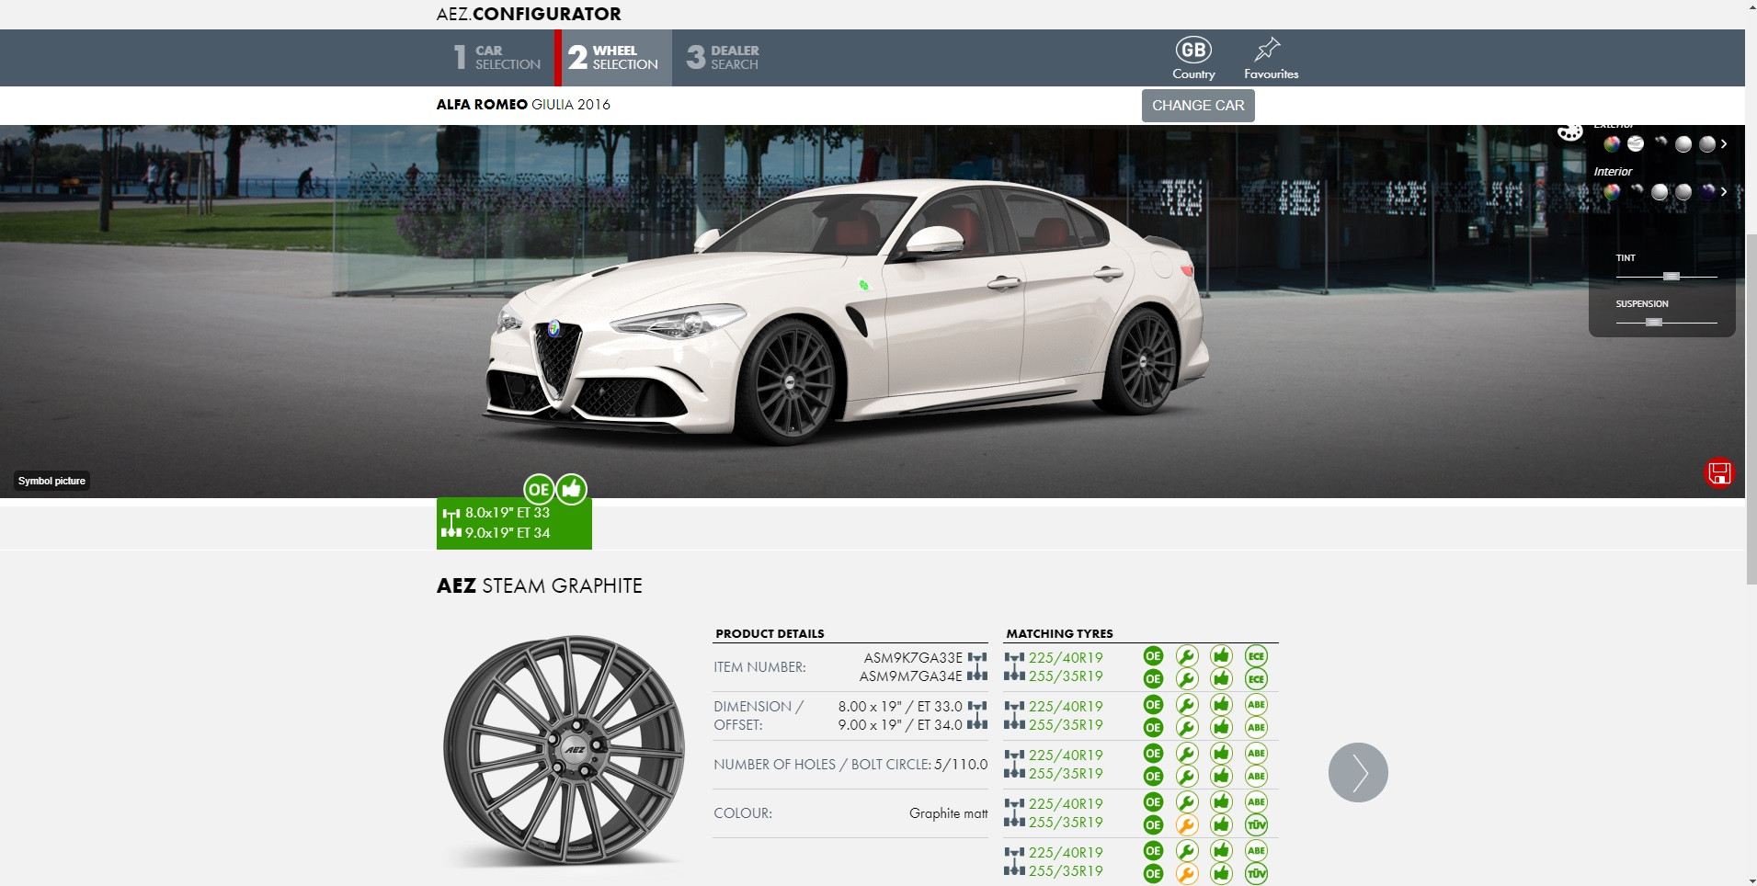1757x886 pixels.
Task: Click the colour palette icon
Action: (x=1569, y=131)
